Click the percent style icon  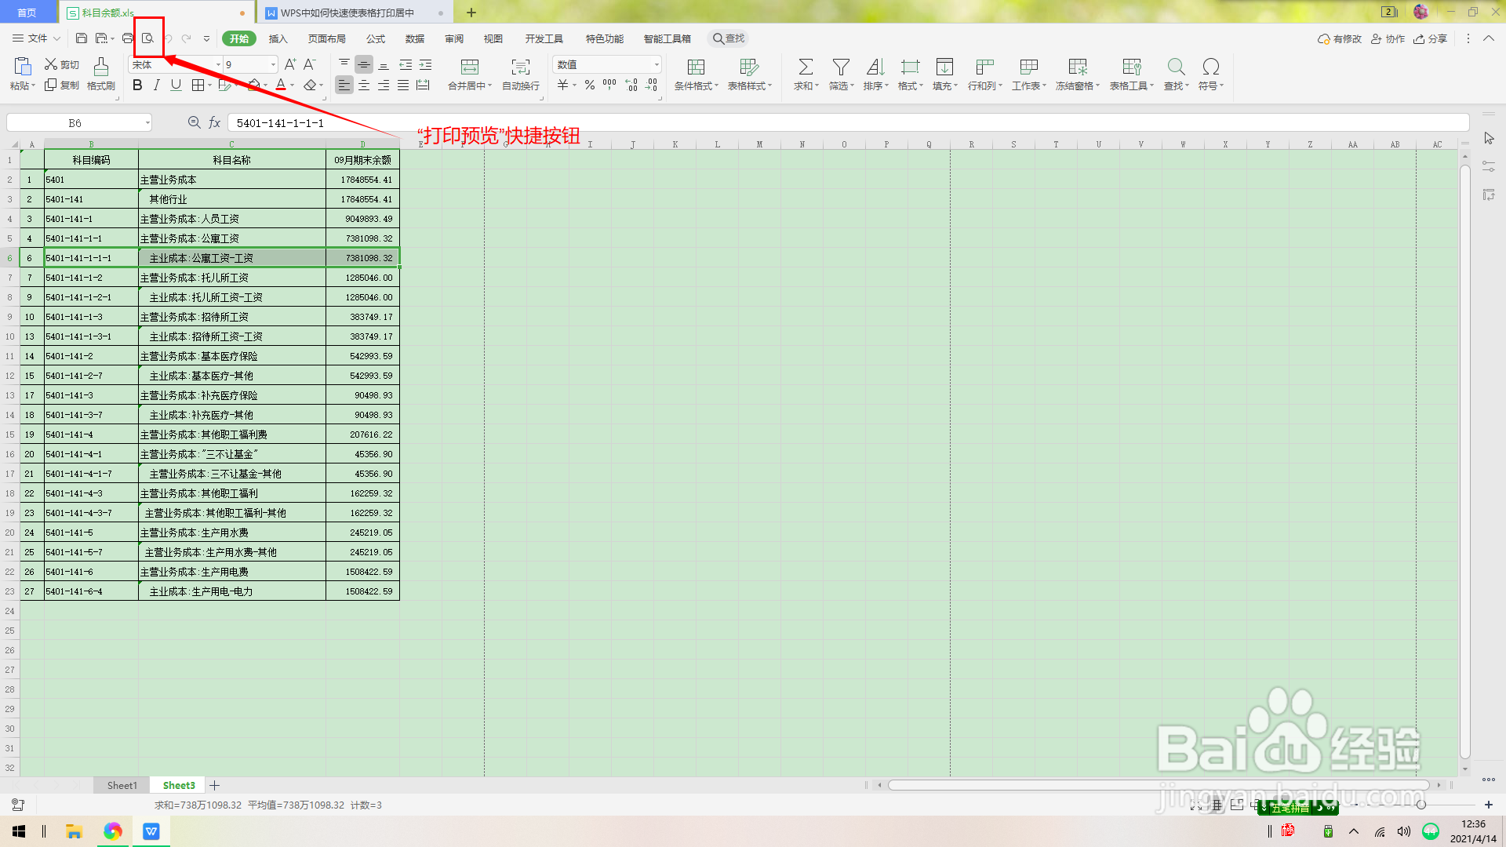(589, 85)
